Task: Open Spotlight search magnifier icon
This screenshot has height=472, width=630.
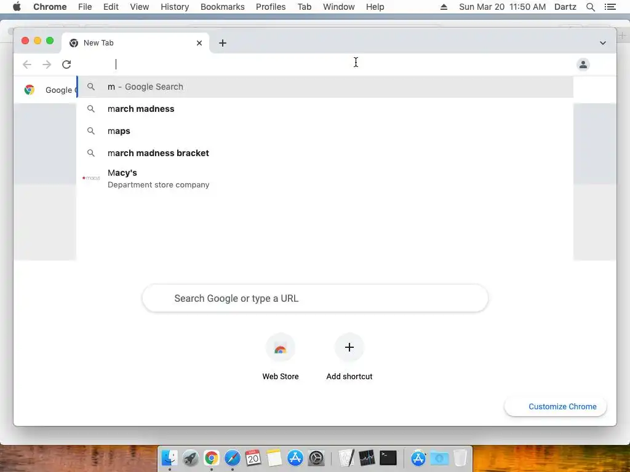Action: (590, 7)
